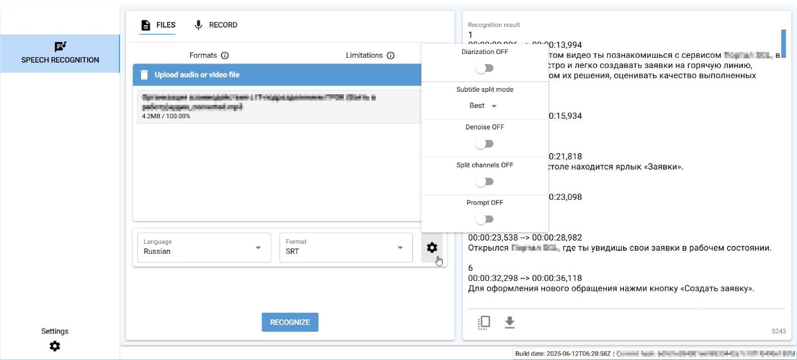Open Subtitle split mode dropdown set to Best
The height and width of the screenshot is (360, 797).
[x=483, y=106]
